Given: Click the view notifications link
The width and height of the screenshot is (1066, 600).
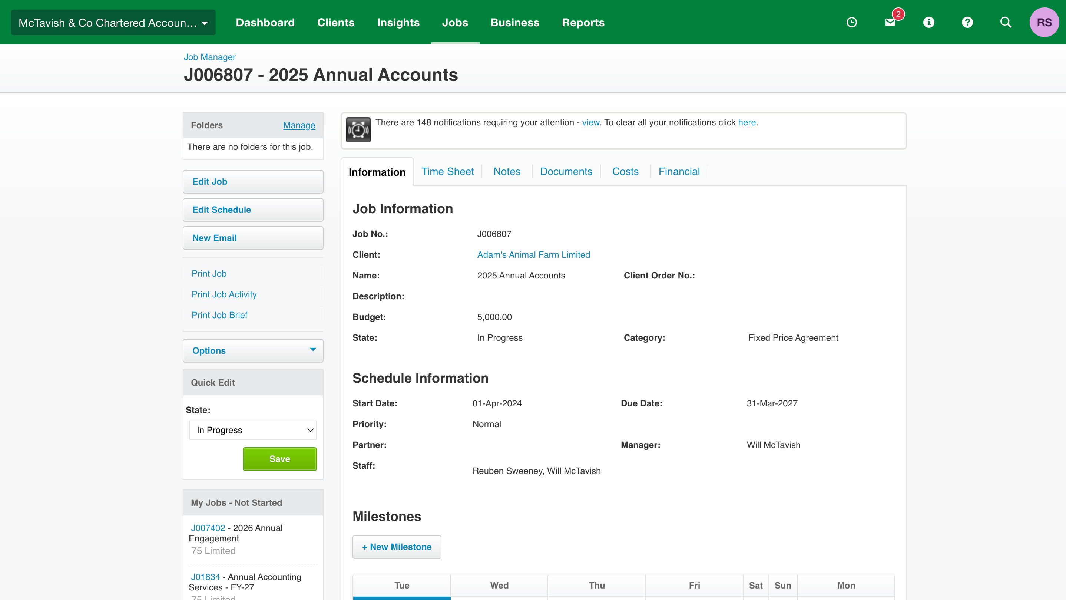Looking at the screenshot, I should point(590,123).
